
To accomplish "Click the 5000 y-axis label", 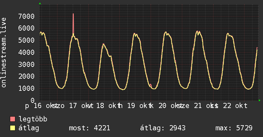I will pos(26,40).
